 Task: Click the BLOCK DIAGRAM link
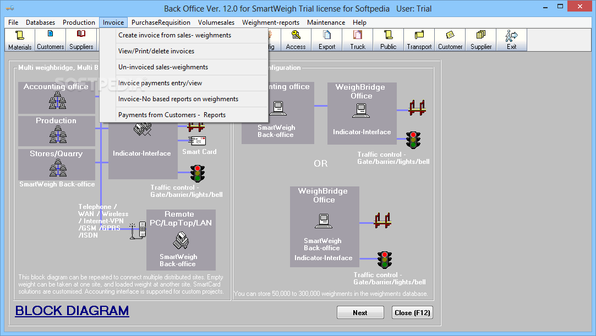click(x=72, y=311)
